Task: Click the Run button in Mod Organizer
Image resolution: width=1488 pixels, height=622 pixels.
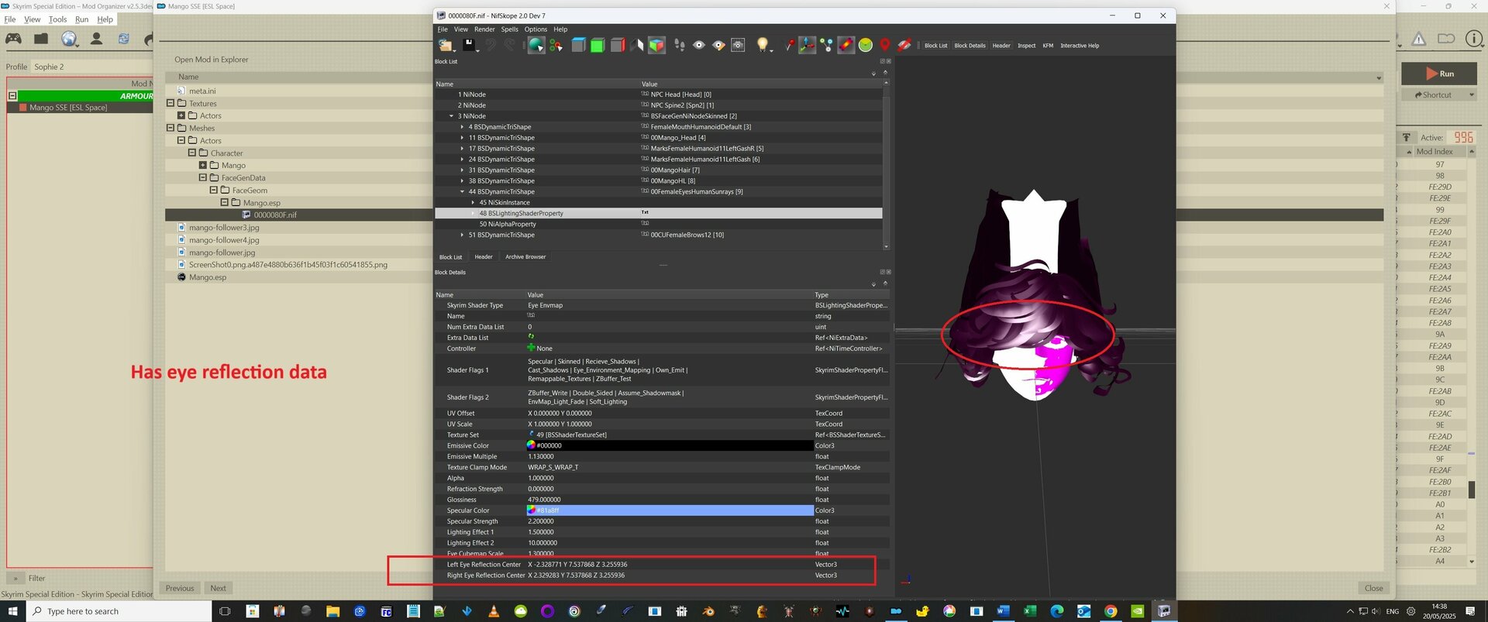Action: pyautogui.click(x=1439, y=74)
